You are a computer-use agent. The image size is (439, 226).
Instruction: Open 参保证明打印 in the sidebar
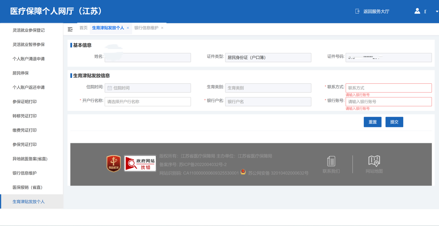pos(25,102)
